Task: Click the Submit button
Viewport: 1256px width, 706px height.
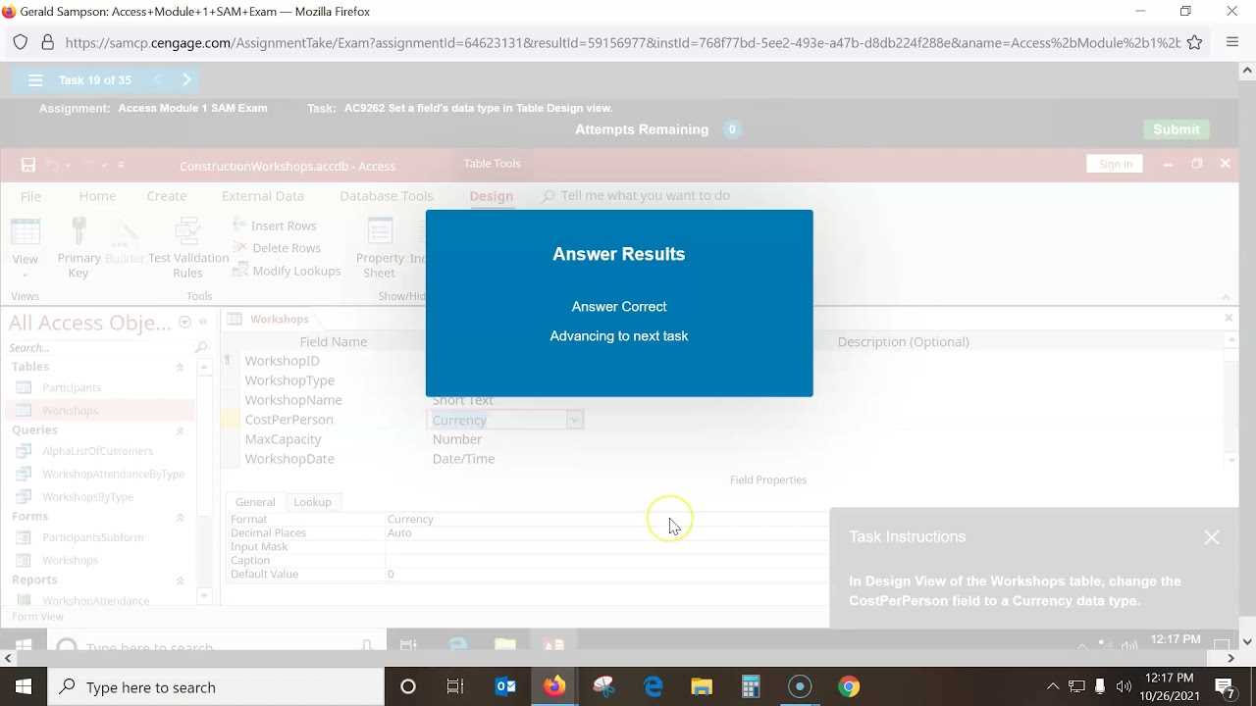Action: click(x=1177, y=129)
